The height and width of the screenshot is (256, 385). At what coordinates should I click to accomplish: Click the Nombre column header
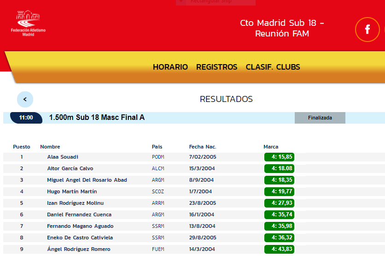click(50, 147)
